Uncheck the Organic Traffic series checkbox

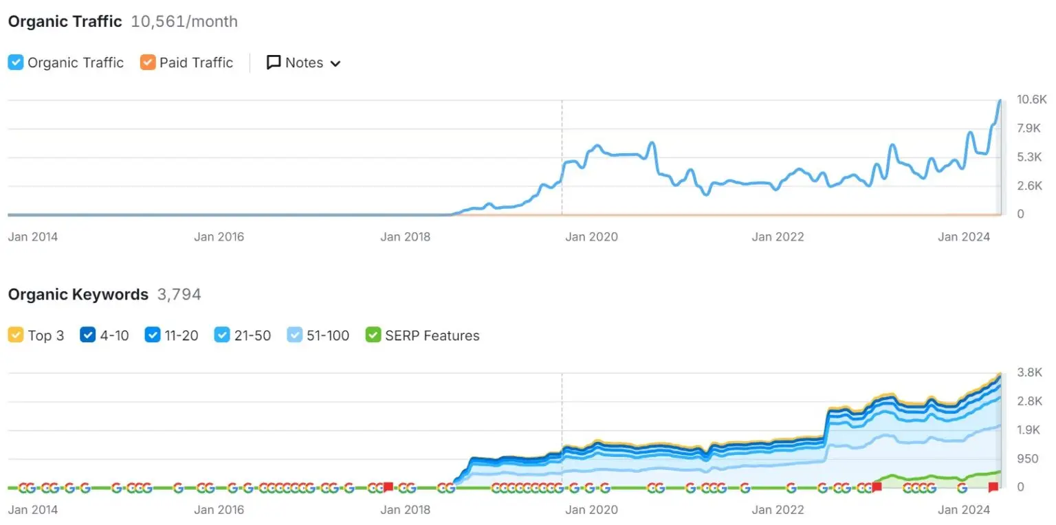click(x=15, y=63)
